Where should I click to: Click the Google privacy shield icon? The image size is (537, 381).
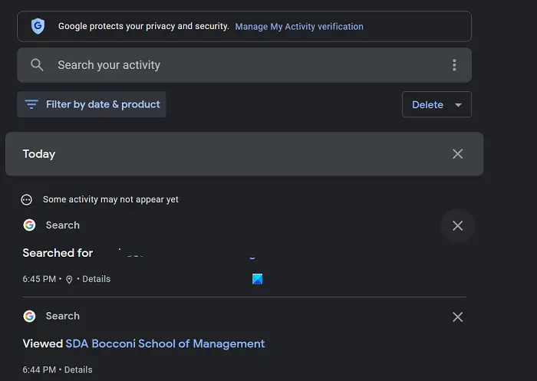(x=38, y=26)
